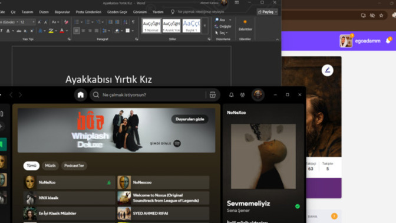Open the NNX klasik playlist tile
The width and height of the screenshot is (396, 223).
[69, 198]
